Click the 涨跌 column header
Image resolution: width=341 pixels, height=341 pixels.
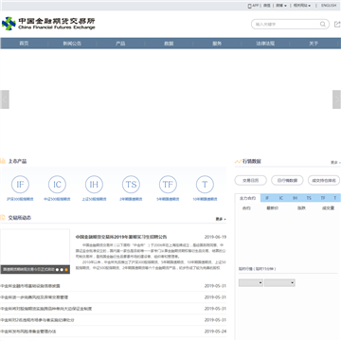[x=301, y=208]
